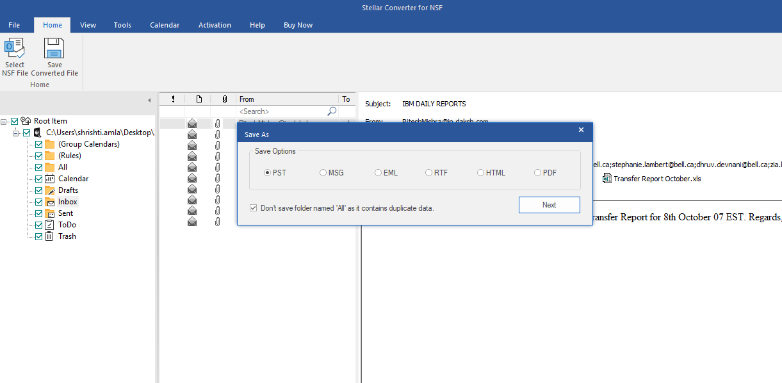
Task: Select the Trash bin icon
Action: coord(49,236)
